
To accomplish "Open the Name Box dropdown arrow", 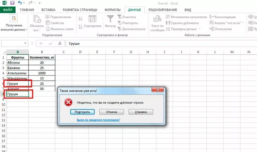I will click(x=25, y=43).
